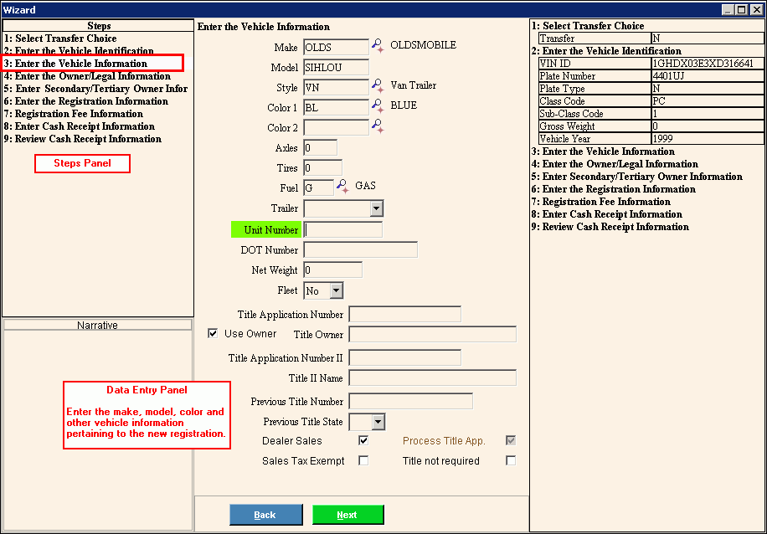
Task: Jump to step 4: Enter the Owner/Legal Information in the Steps list
Action: [x=88, y=76]
